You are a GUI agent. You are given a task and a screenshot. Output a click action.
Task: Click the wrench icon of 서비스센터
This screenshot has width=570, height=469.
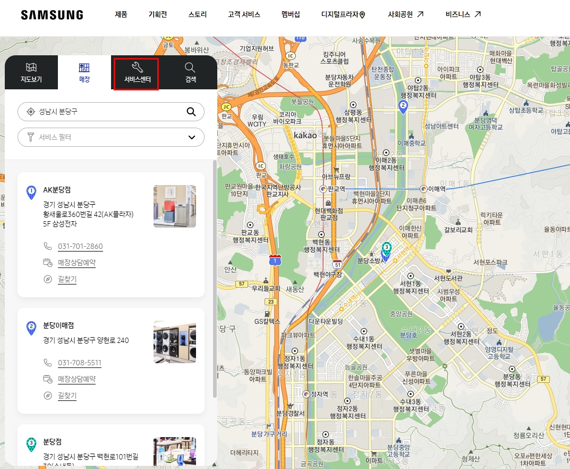[x=138, y=68]
